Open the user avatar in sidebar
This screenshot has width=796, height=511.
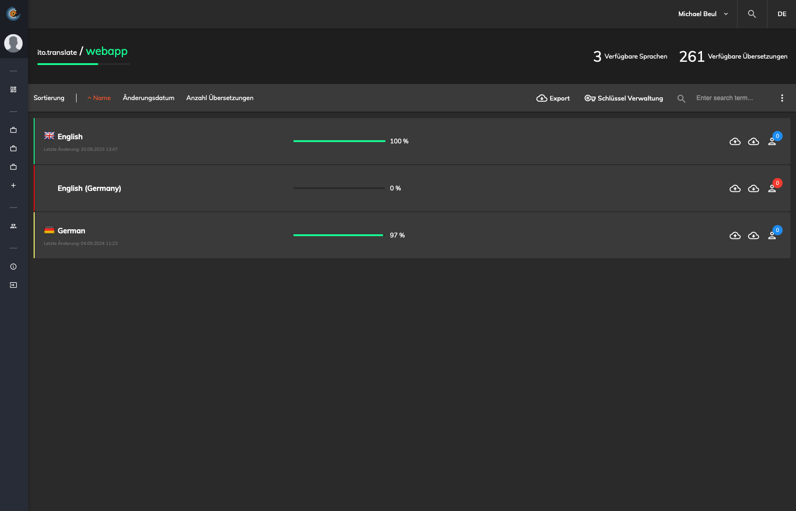tap(13, 43)
